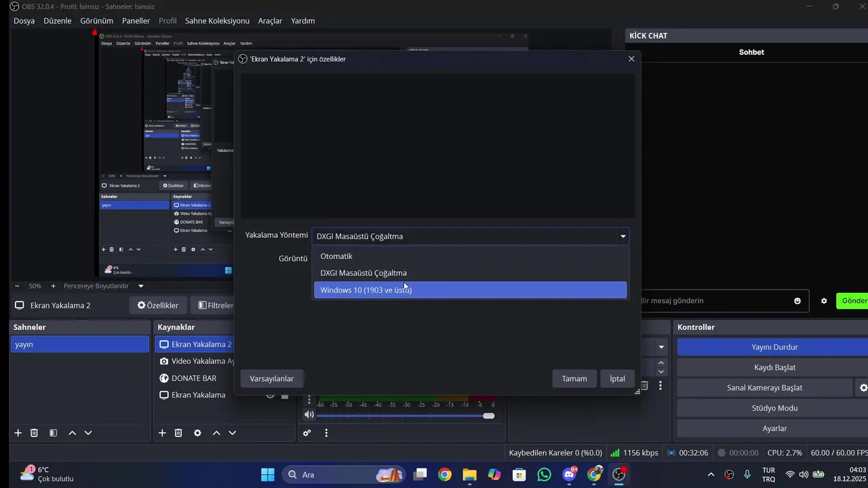Open advanced audio properties gears icon
The image size is (868, 488).
(x=307, y=433)
